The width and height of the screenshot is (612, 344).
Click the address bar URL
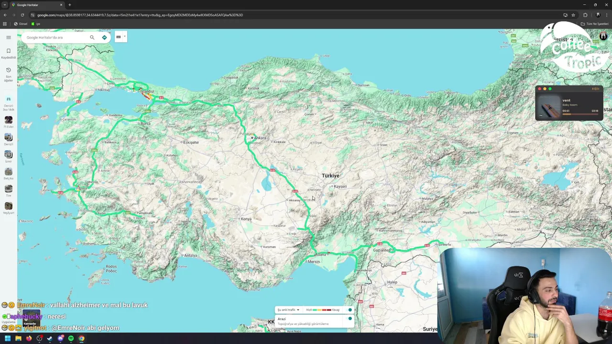coord(140,15)
